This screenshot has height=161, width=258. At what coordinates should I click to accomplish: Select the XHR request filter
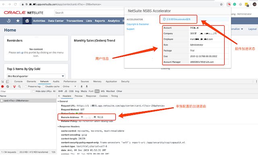(x=60, y=91)
